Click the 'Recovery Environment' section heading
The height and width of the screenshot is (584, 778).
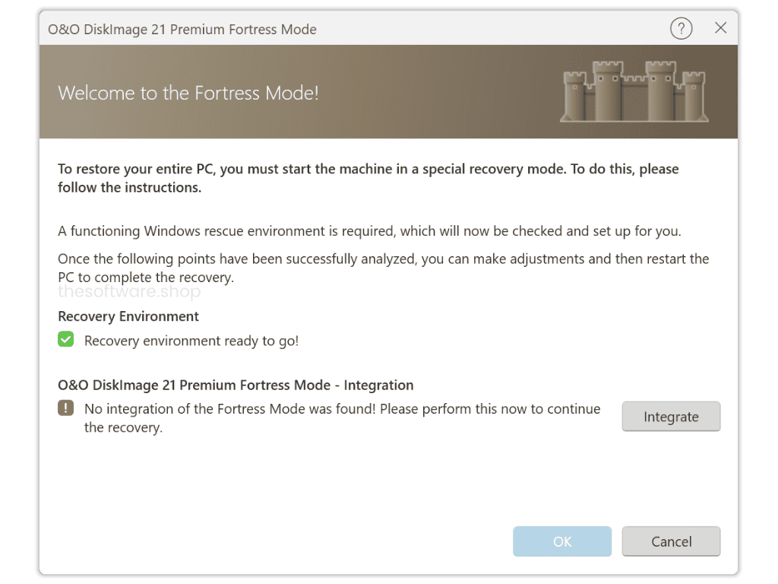coord(128,316)
